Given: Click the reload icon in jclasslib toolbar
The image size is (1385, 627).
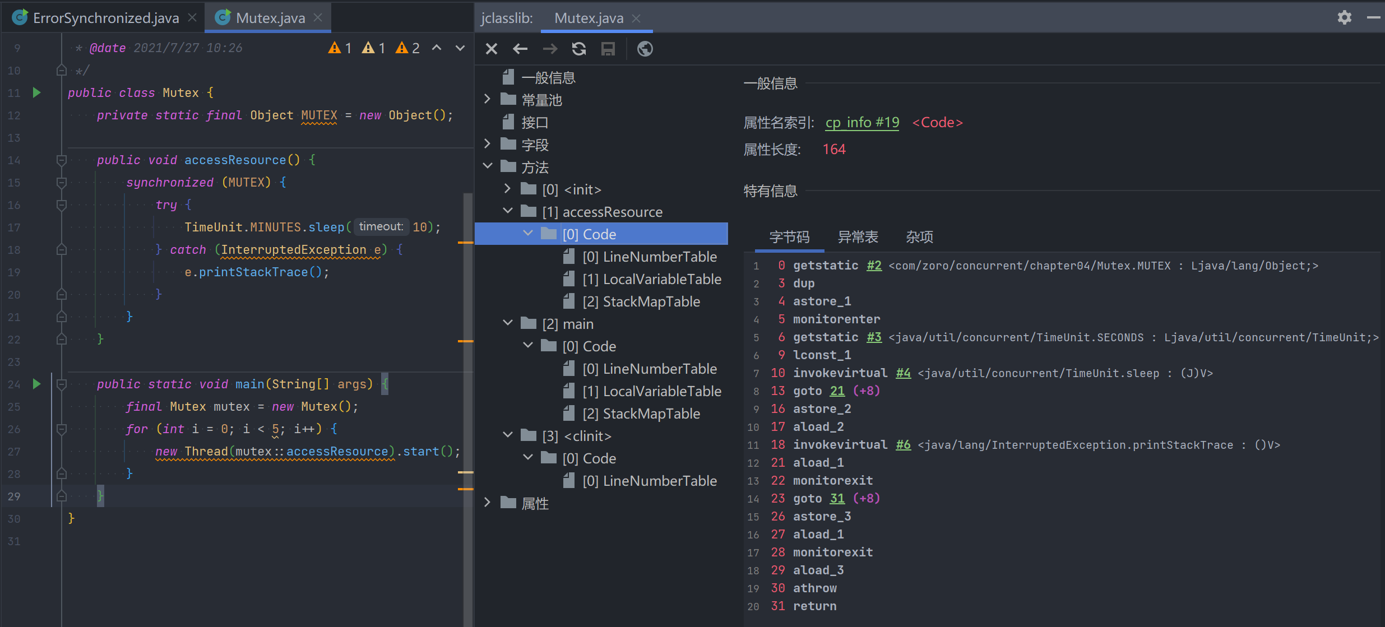Looking at the screenshot, I should pyautogui.click(x=579, y=49).
